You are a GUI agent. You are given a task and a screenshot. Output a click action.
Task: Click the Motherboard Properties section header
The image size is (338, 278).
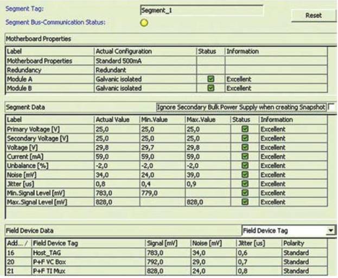pos(171,39)
